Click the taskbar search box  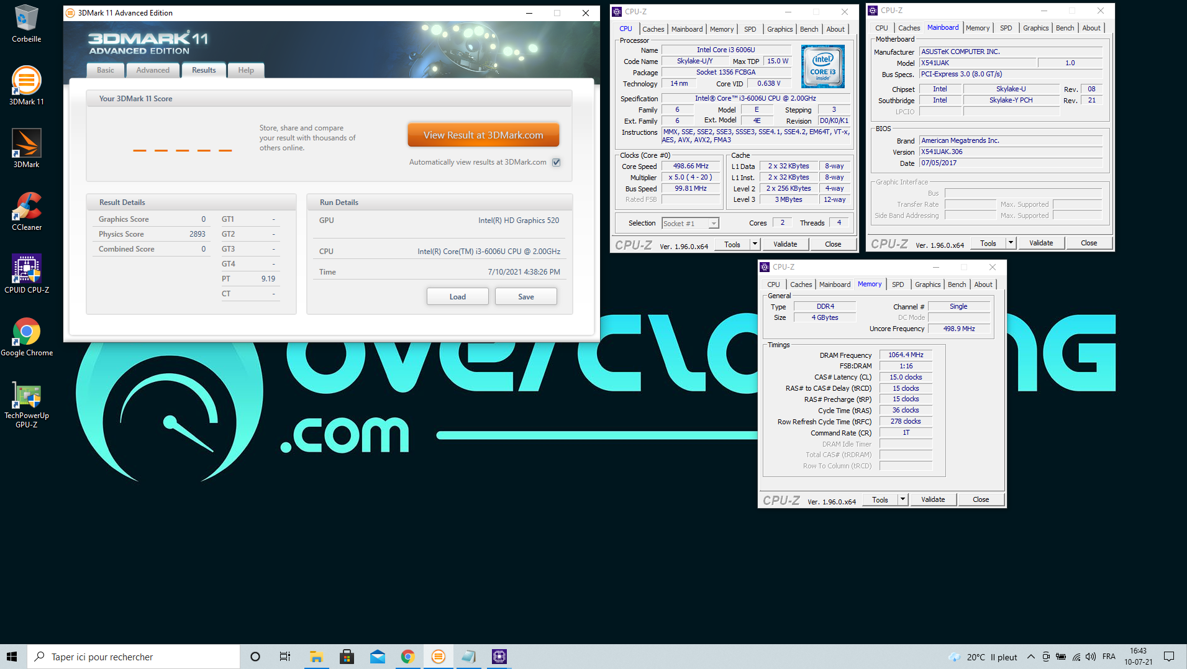point(133,657)
